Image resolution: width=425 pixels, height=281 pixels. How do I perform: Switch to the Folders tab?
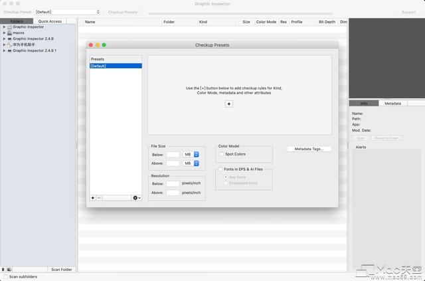(17, 21)
